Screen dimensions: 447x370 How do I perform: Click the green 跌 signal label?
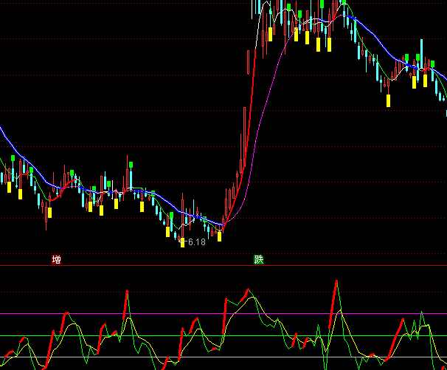coord(258,260)
